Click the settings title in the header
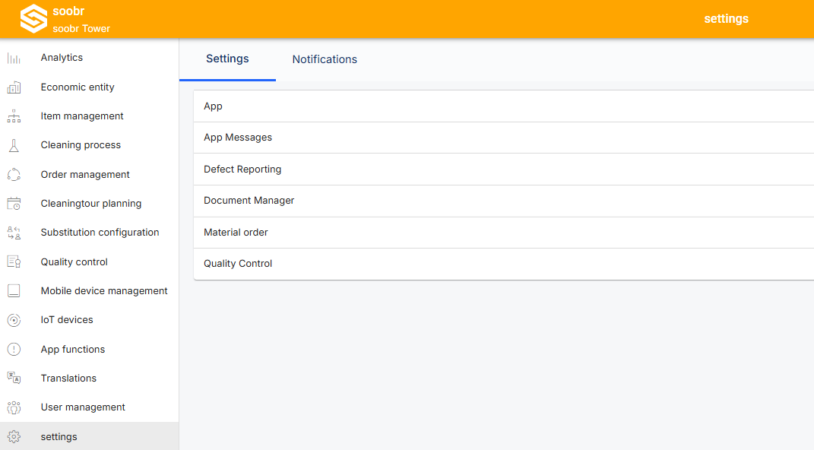Image resolution: width=814 pixels, height=450 pixels. tap(727, 19)
